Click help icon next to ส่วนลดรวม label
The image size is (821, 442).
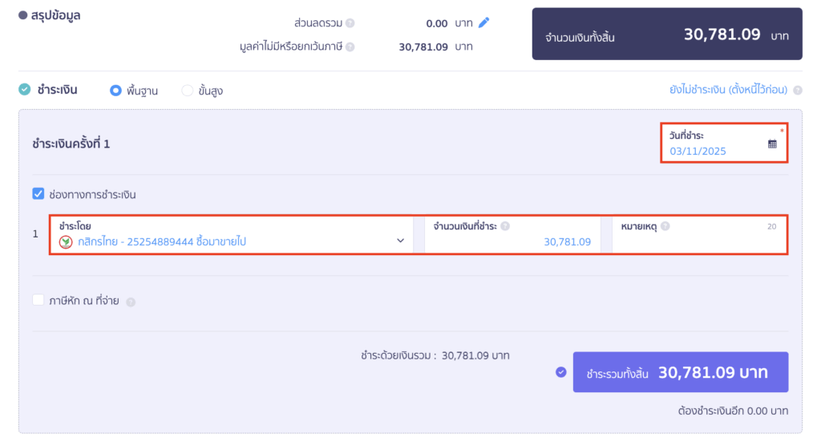350,23
